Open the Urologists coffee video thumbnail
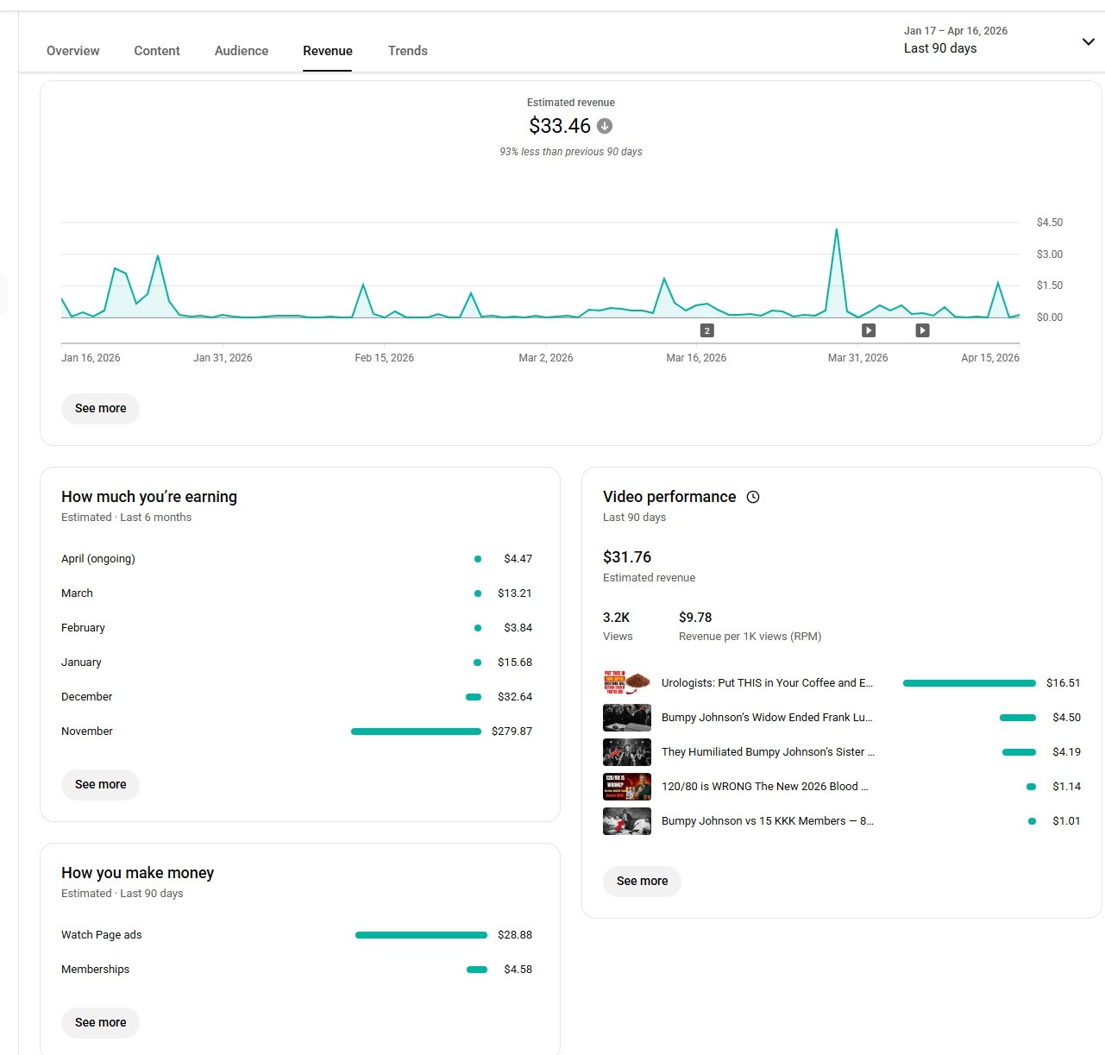 point(627,683)
